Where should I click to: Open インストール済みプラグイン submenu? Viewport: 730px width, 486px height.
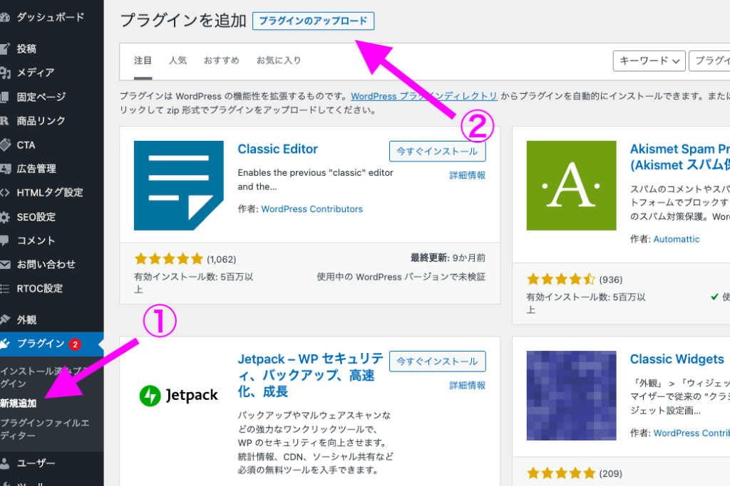[44, 377]
